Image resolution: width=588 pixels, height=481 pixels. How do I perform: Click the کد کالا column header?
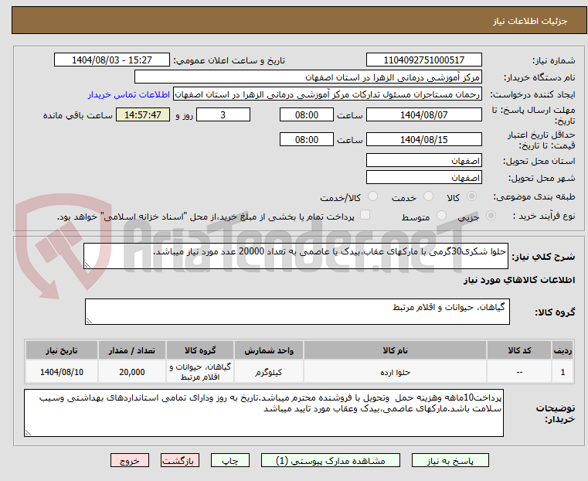tap(519, 350)
